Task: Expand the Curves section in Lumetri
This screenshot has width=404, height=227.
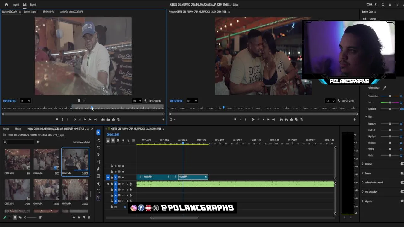Action: [x=363, y=173]
